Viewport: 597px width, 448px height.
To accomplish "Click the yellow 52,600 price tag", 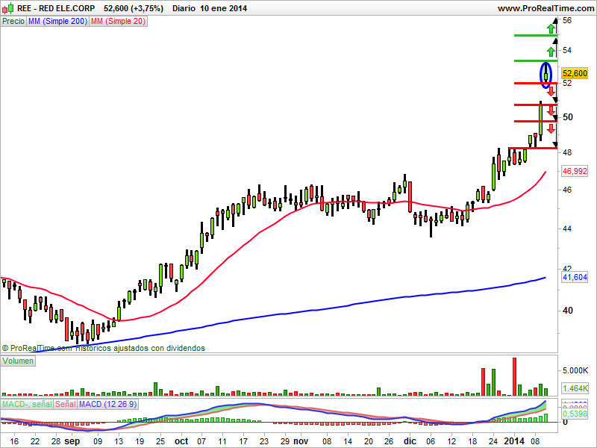I will [x=575, y=73].
